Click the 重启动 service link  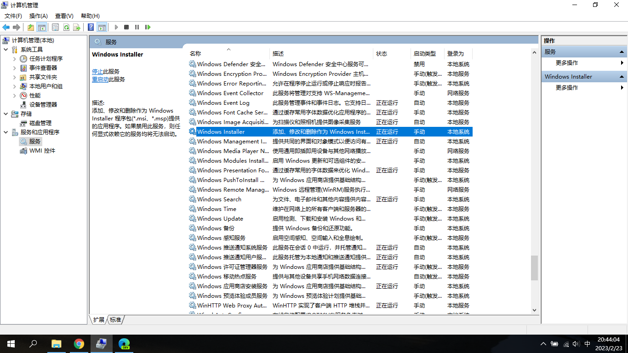point(100,80)
